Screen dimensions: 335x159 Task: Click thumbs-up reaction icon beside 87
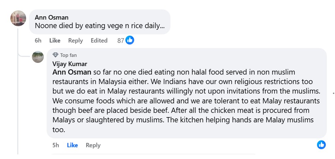point(130,40)
